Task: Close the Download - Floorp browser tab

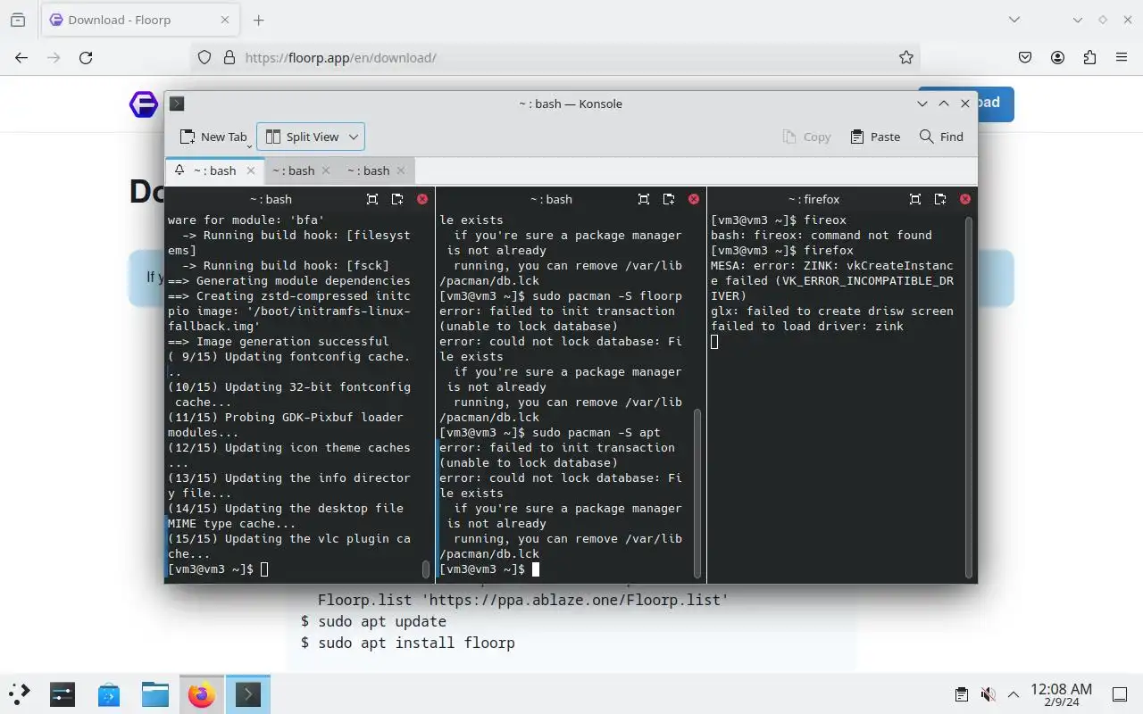Action: [225, 20]
